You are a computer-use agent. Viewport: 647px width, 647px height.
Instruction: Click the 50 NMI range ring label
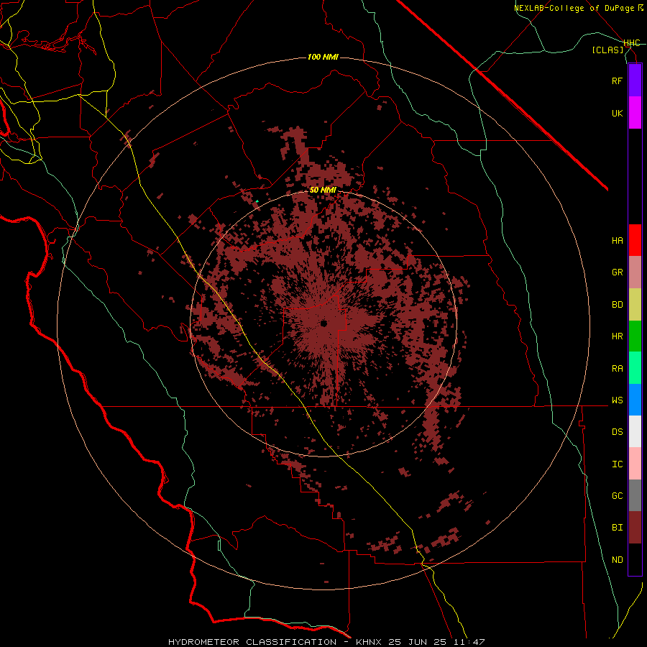tap(323, 190)
